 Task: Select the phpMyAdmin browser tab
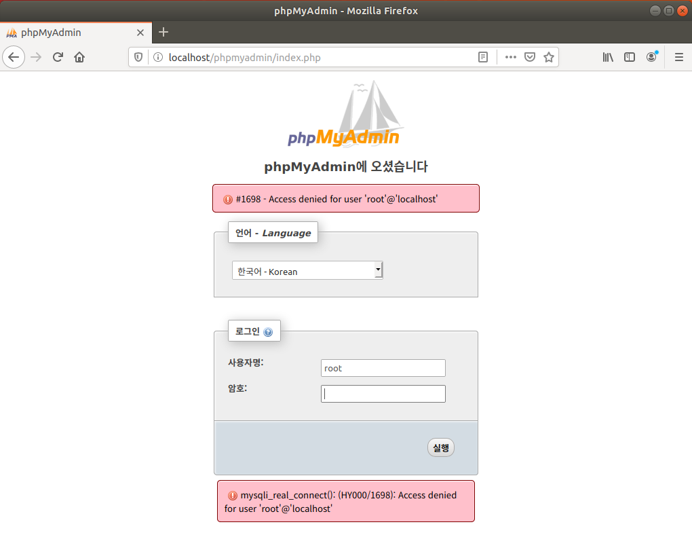(x=76, y=33)
